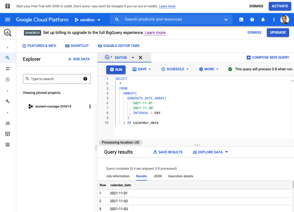294x212 pixels.
Task: Run the query
Action: (116, 69)
